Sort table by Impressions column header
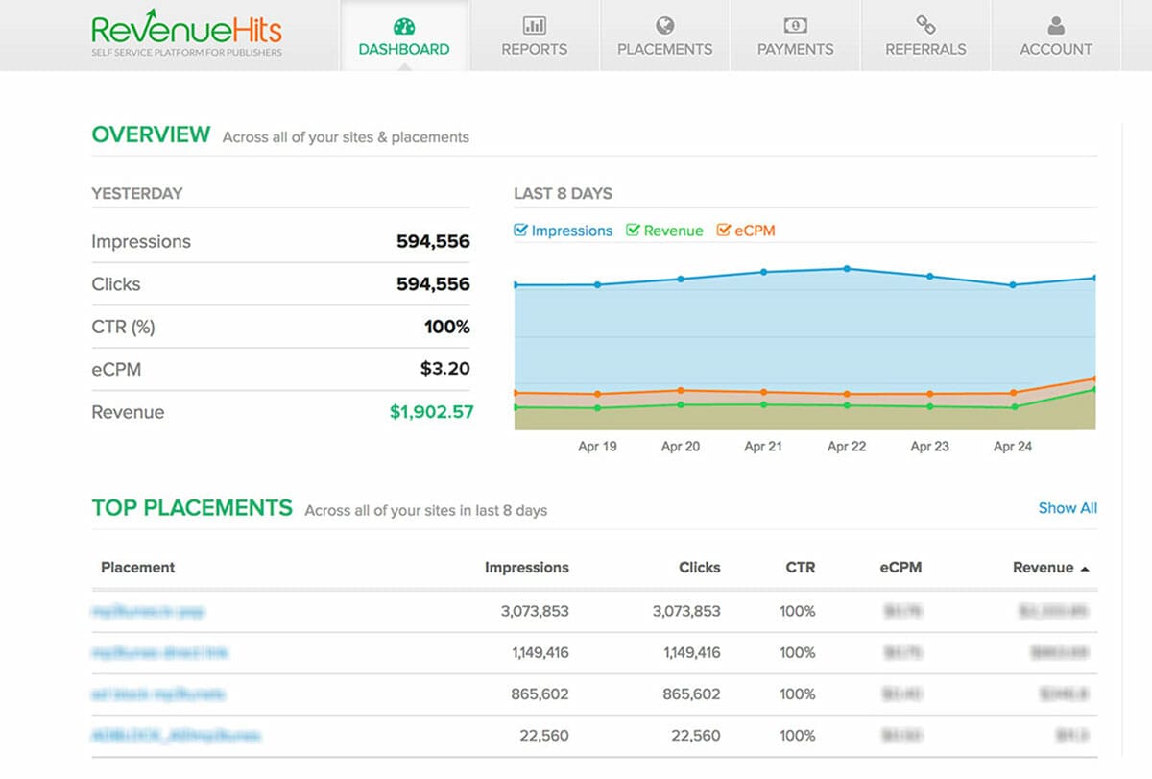This screenshot has width=1152, height=779. pos(526,568)
